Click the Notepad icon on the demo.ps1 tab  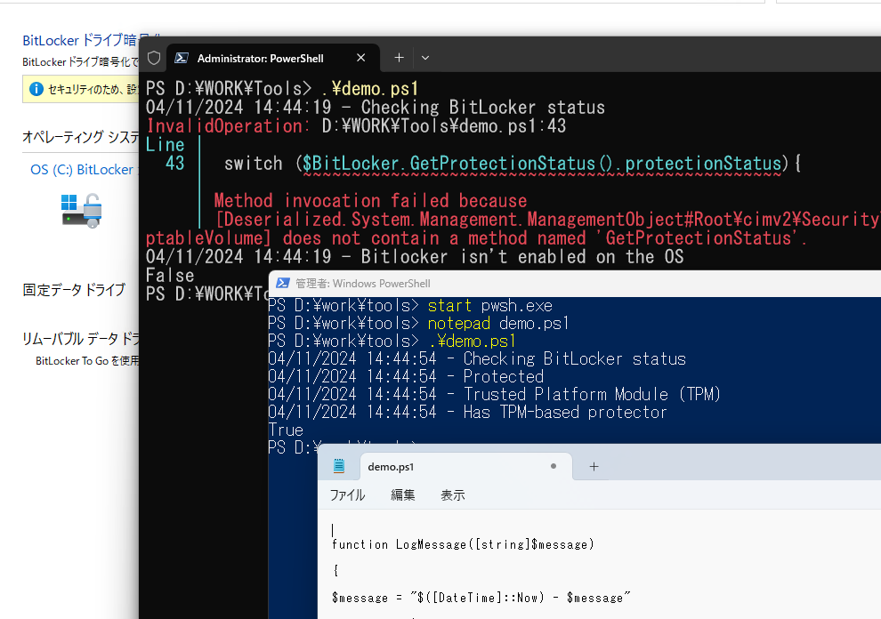[339, 465]
